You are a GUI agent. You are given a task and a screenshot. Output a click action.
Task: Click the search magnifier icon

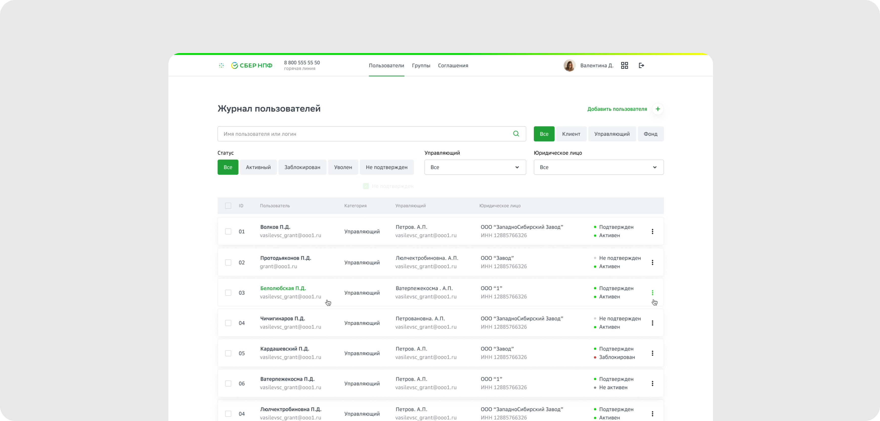pyautogui.click(x=516, y=134)
